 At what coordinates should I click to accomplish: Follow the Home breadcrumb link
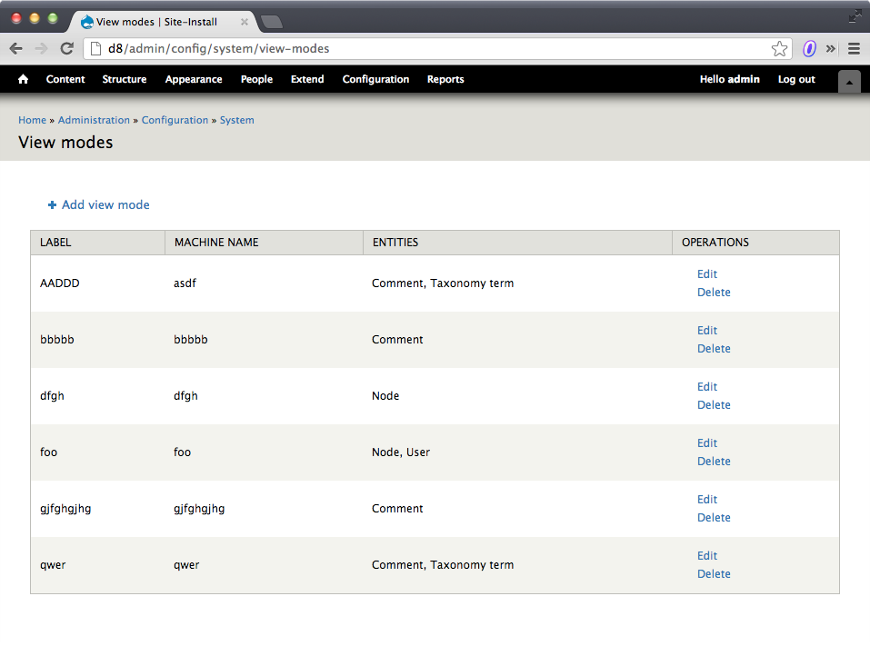click(x=32, y=120)
